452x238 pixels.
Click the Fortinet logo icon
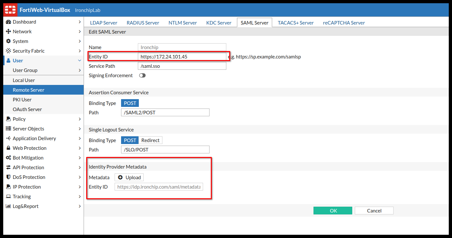point(10,10)
